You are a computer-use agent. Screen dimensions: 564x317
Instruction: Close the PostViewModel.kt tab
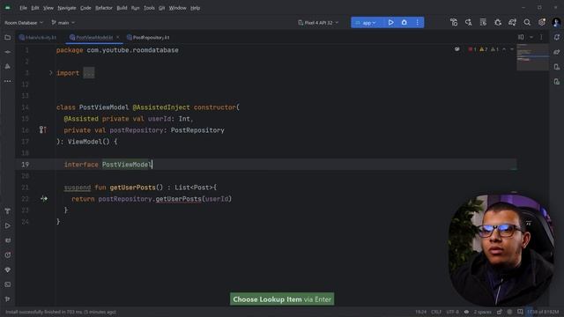(117, 37)
